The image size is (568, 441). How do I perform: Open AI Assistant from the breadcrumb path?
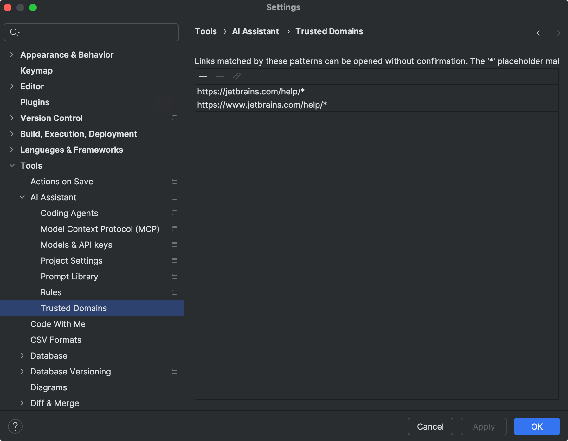click(x=255, y=31)
